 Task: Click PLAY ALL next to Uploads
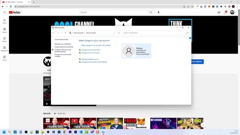(60, 114)
